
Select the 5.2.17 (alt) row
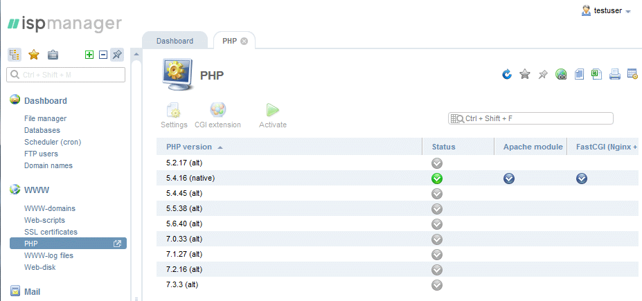point(397,163)
